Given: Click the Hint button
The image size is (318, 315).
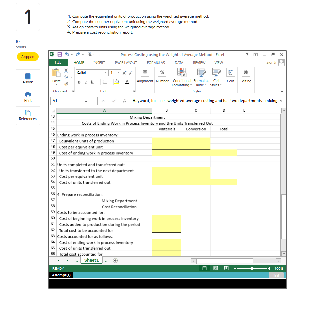Looking at the screenshot, I should (276, 275).
